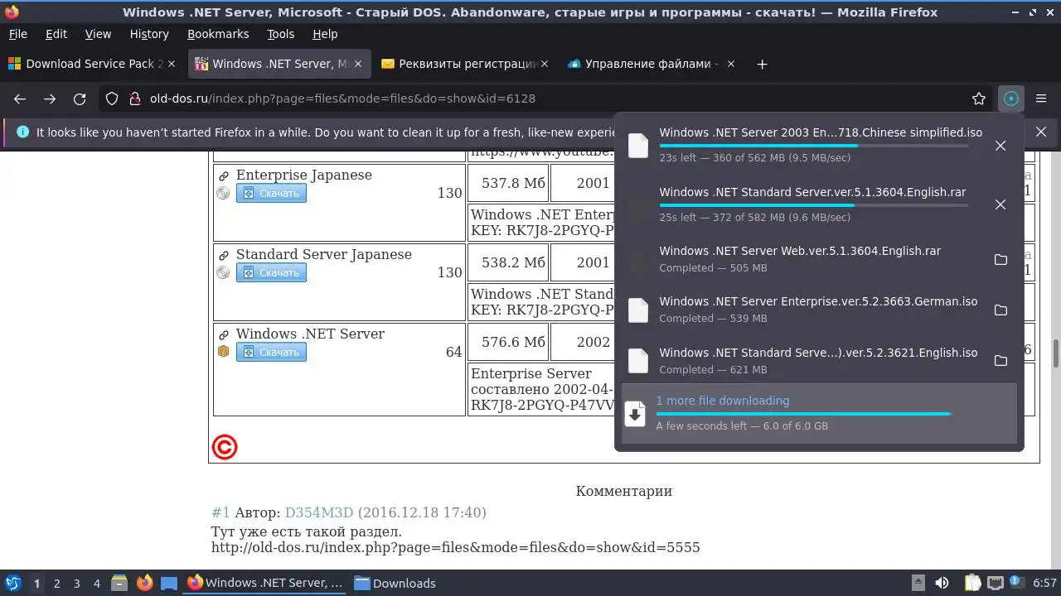Open comment permalink #1
This screenshot has width=1061, height=596.
click(x=220, y=512)
